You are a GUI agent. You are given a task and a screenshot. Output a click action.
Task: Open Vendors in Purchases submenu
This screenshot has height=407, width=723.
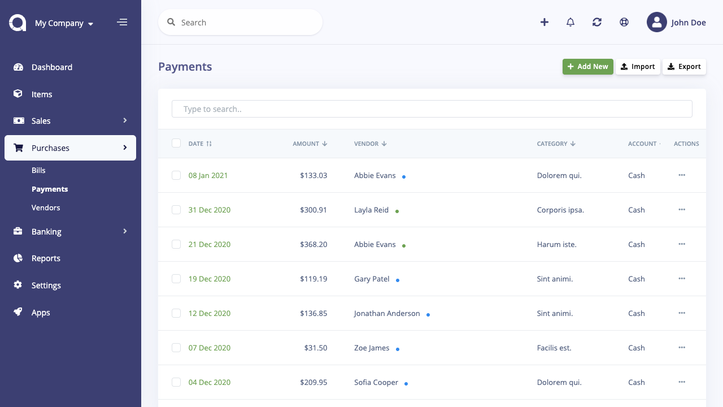[x=46, y=207]
